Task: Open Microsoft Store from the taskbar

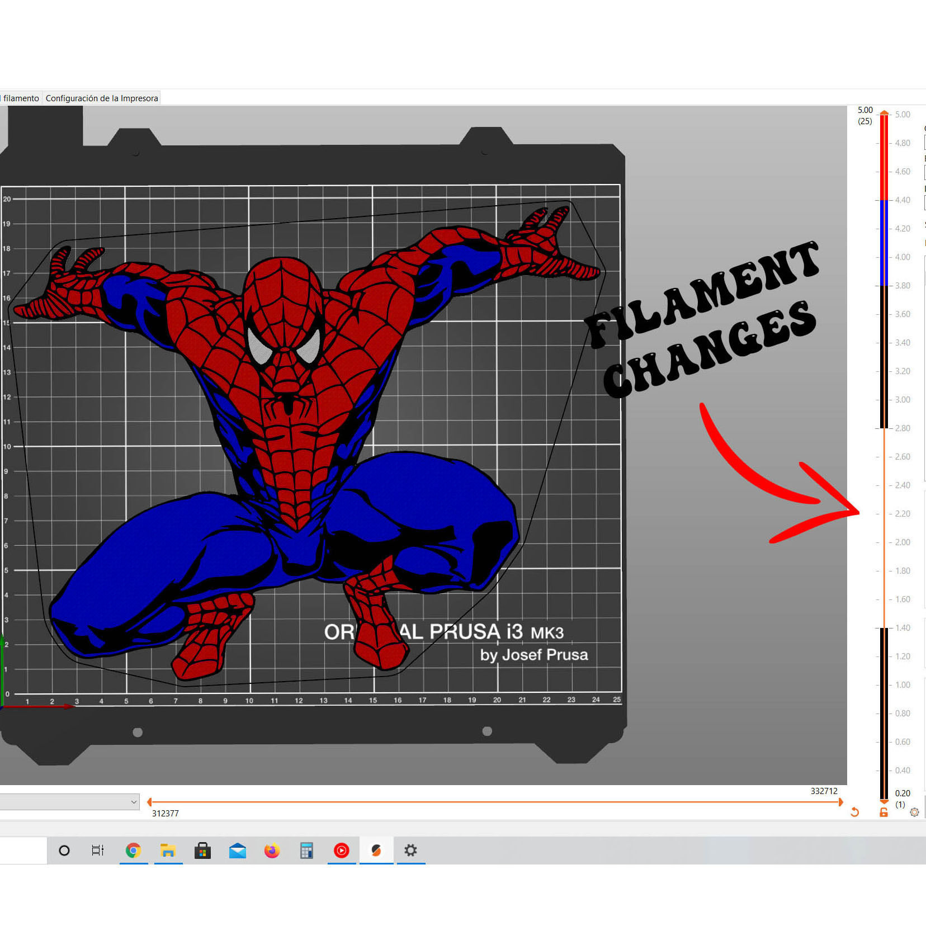Action: [202, 851]
